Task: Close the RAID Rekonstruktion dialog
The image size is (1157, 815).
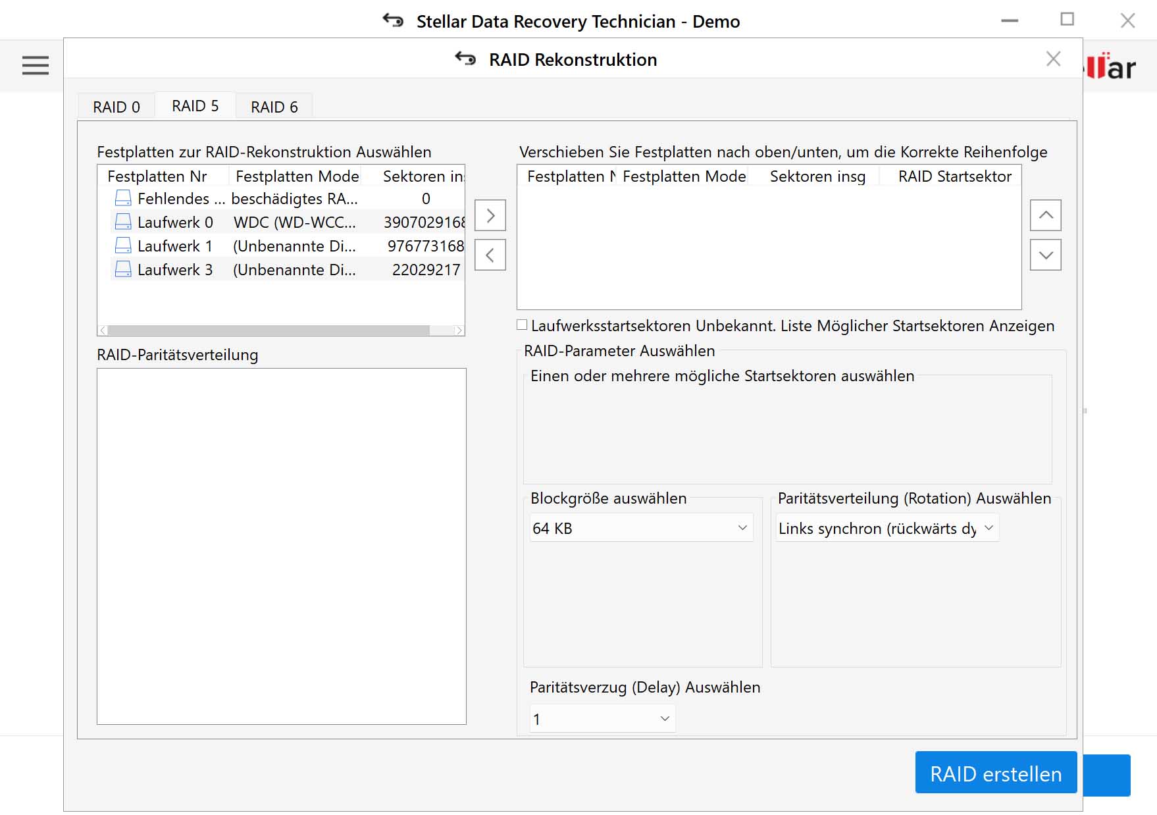Action: tap(1053, 59)
